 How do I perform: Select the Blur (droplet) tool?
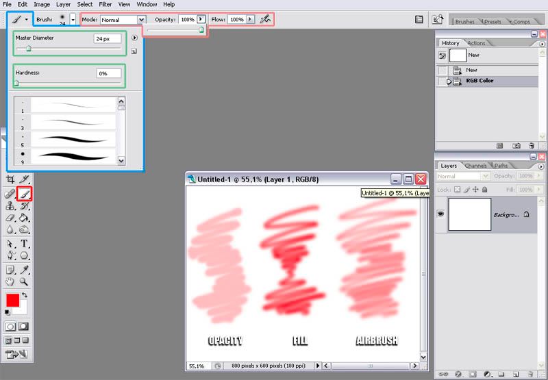[x=10, y=230]
